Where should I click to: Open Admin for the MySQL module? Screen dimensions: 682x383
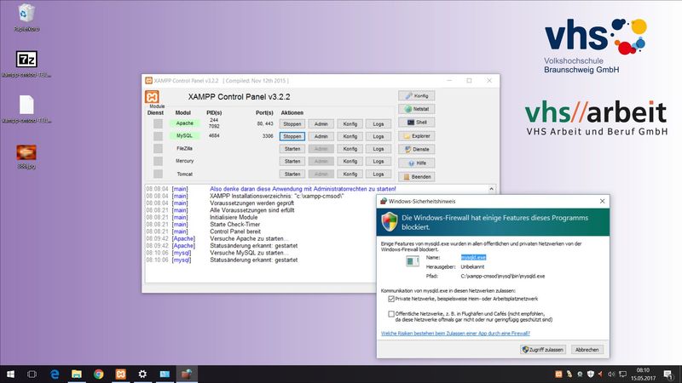click(x=321, y=136)
